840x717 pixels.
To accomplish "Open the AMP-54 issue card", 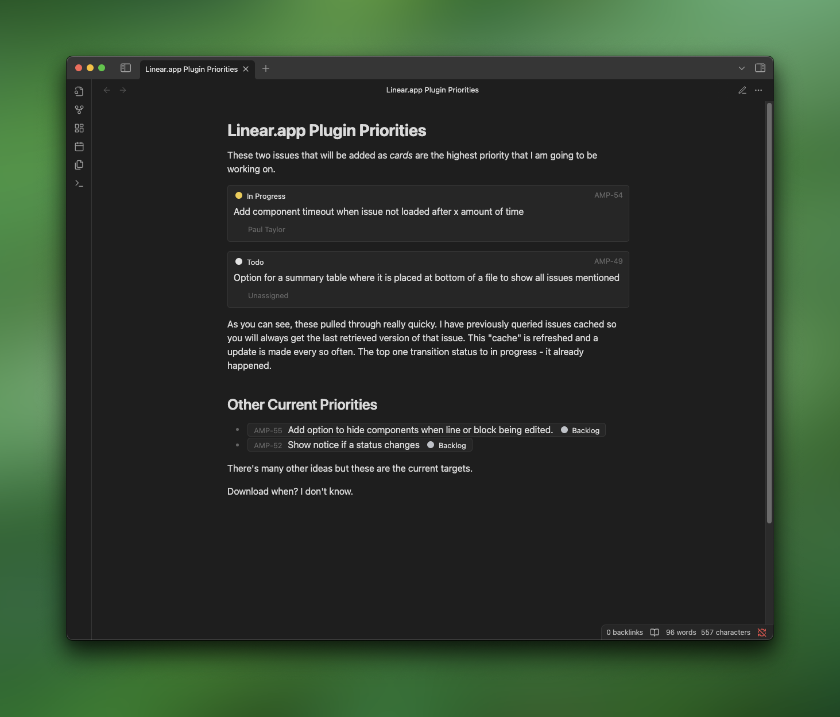I will pos(428,213).
